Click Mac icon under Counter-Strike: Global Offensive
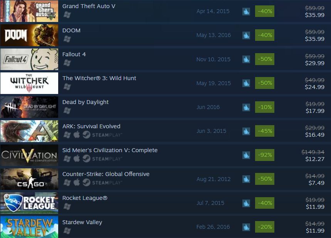Viewport: 331px width, 238px height. point(77,183)
